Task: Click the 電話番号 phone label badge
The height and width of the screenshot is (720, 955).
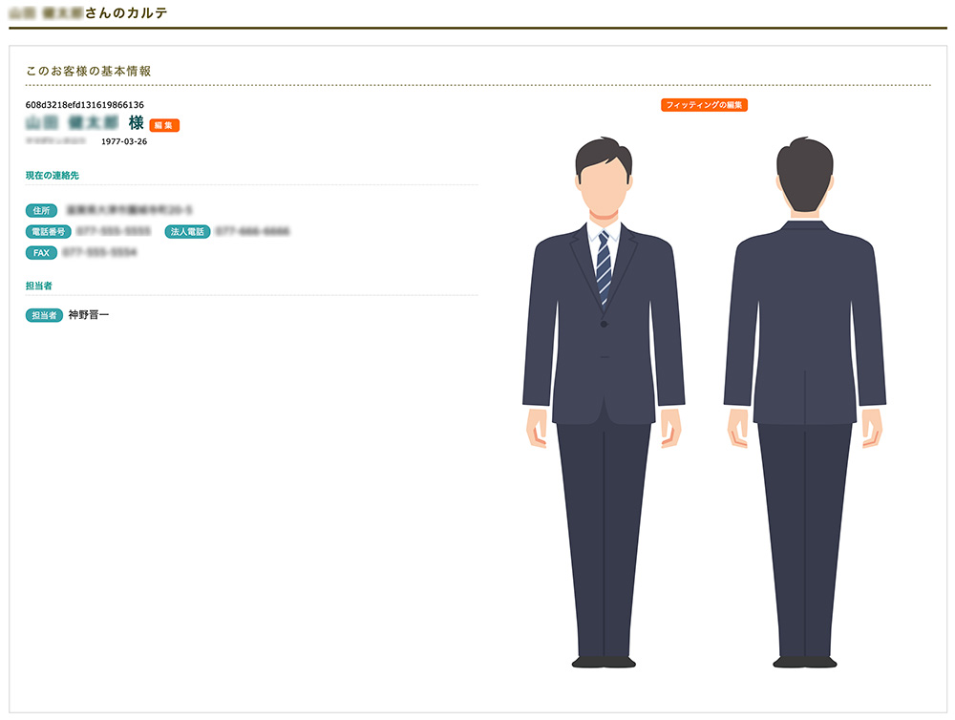Action: [x=48, y=231]
